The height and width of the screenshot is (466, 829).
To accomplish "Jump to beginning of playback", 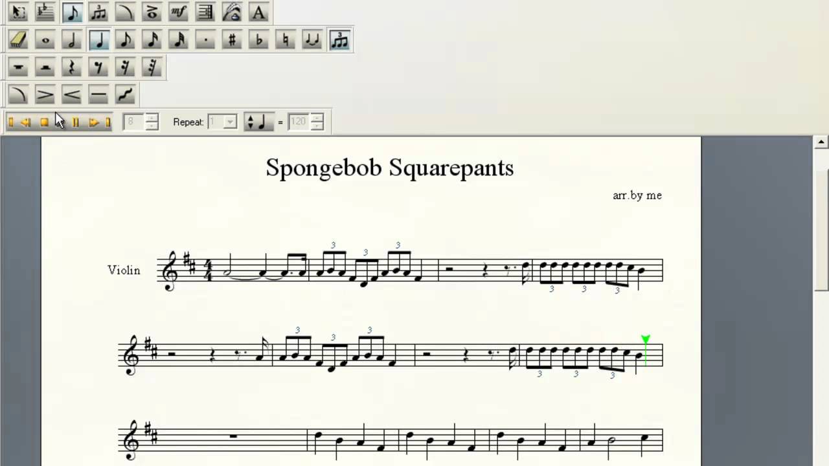I will point(11,122).
